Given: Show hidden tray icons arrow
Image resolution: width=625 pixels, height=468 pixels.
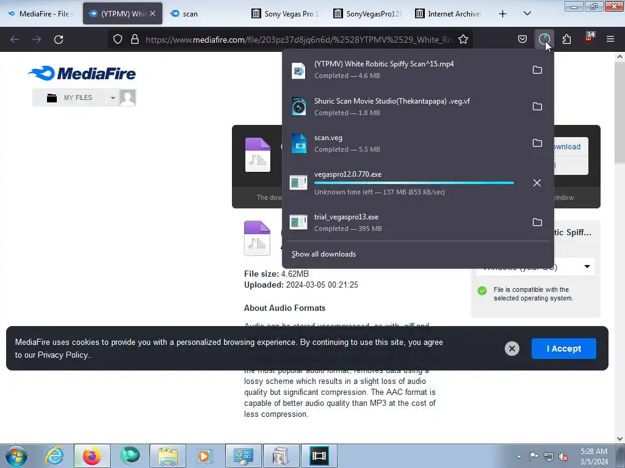Looking at the screenshot, I should tap(519, 456).
